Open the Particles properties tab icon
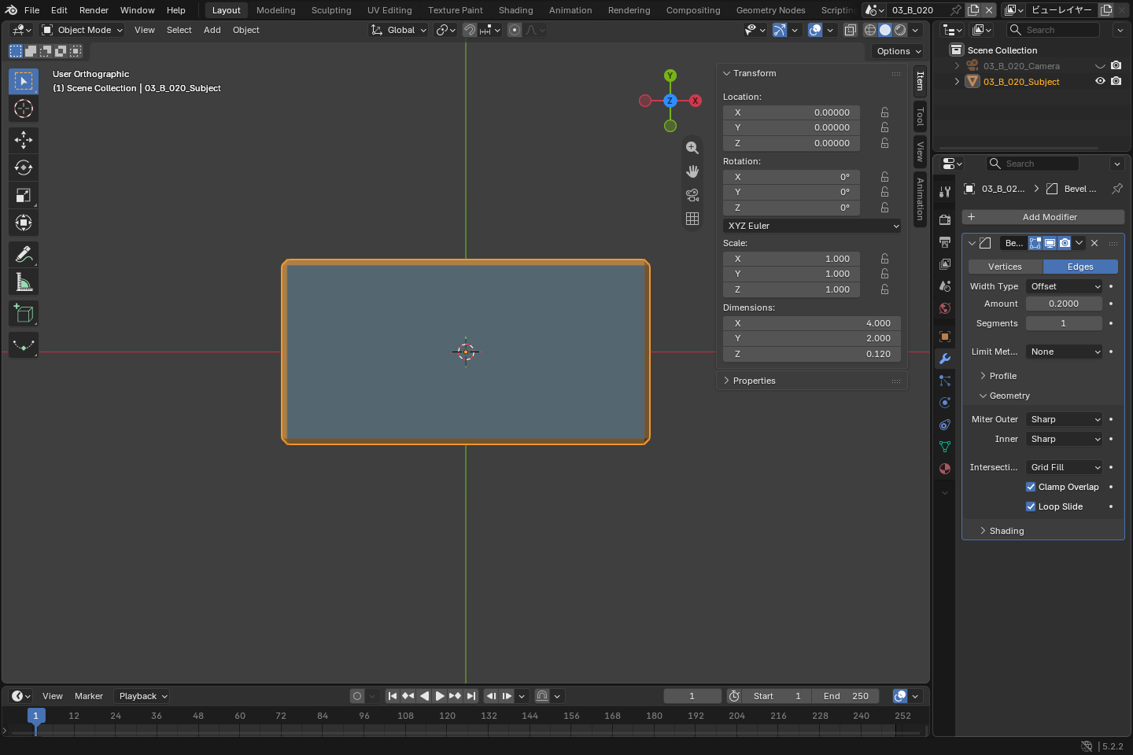Screen dimensions: 1133x755 point(945,381)
